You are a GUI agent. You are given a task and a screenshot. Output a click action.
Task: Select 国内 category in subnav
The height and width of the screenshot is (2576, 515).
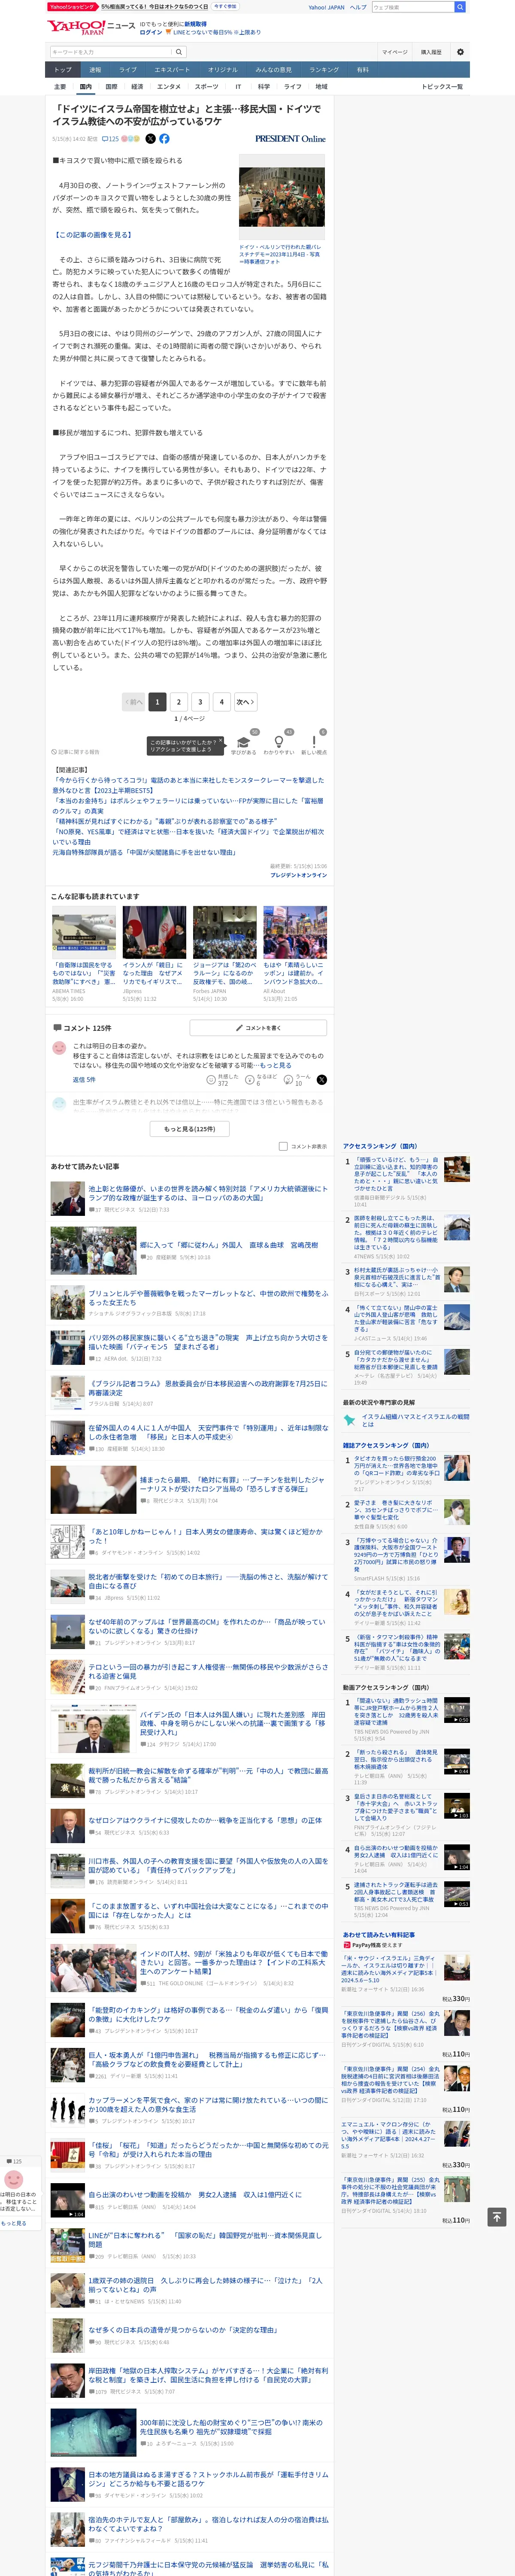coord(86,87)
